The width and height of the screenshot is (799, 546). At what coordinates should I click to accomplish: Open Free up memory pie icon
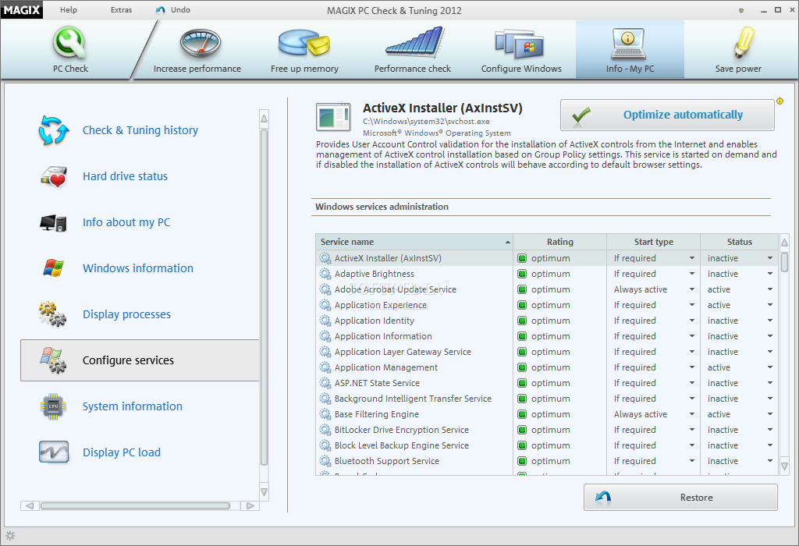(x=305, y=43)
